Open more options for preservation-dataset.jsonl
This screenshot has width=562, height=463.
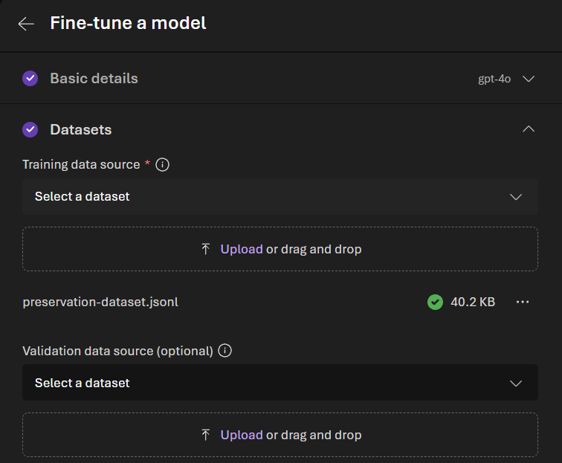click(x=522, y=302)
